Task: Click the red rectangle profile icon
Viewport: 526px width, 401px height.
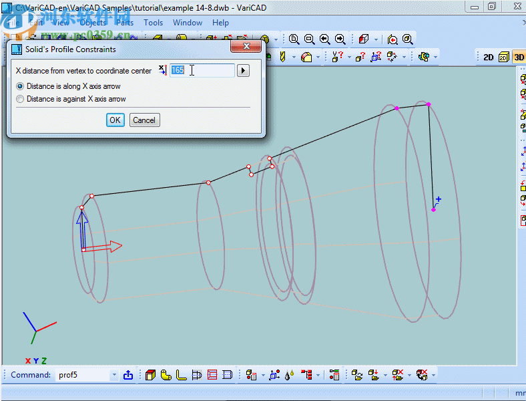Action: pyautogui.click(x=212, y=375)
